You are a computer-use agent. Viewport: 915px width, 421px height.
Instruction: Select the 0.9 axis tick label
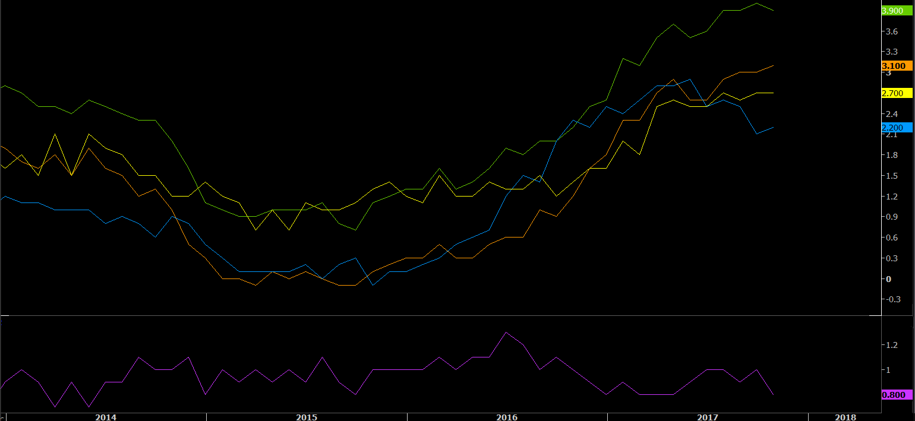click(x=891, y=217)
